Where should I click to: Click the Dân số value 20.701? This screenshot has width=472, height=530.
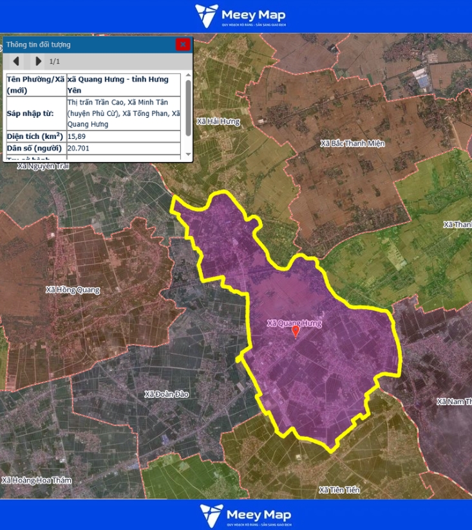click(x=79, y=149)
